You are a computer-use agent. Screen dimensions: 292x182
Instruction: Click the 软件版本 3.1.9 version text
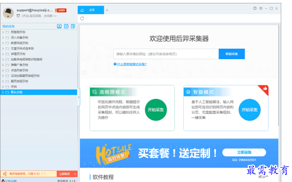[66, 181]
